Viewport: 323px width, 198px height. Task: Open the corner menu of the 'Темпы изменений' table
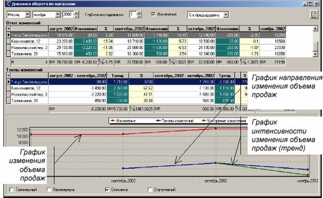click(8, 75)
